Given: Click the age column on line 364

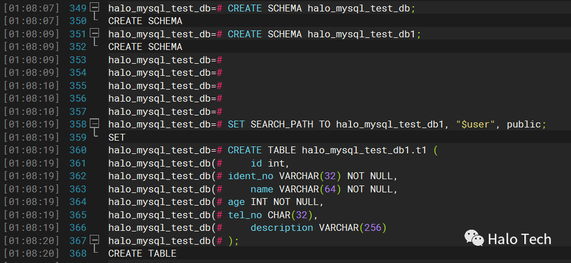Looking at the screenshot, I should click(237, 202).
